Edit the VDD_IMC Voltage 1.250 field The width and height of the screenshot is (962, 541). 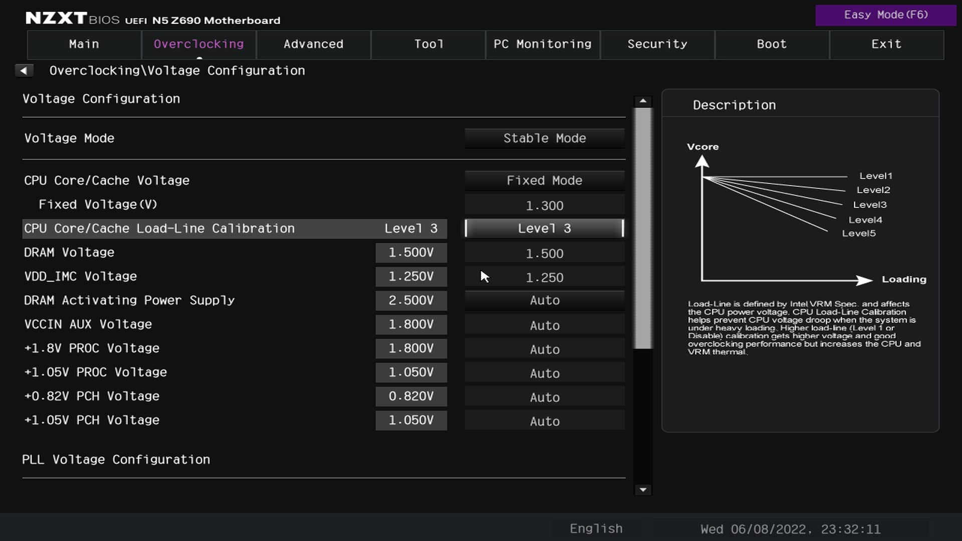click(x=545, y=277)
